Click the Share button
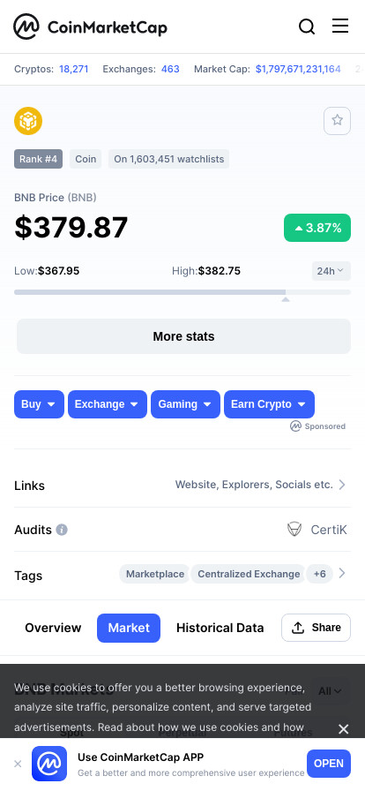365x791 pixels. click(x=317, y=628)
